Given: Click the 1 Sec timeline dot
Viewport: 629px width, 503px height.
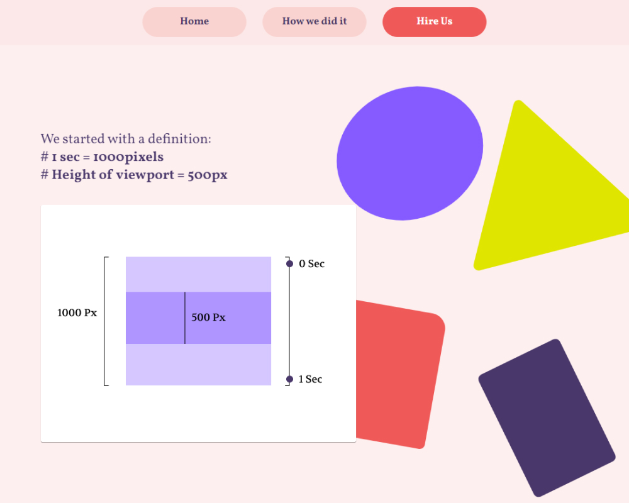Looking at the screenshot, I should coord(289,379).
